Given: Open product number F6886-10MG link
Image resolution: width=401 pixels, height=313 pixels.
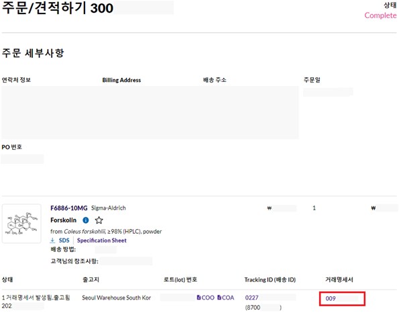Looking at the screenshot, I should point(69,208).
